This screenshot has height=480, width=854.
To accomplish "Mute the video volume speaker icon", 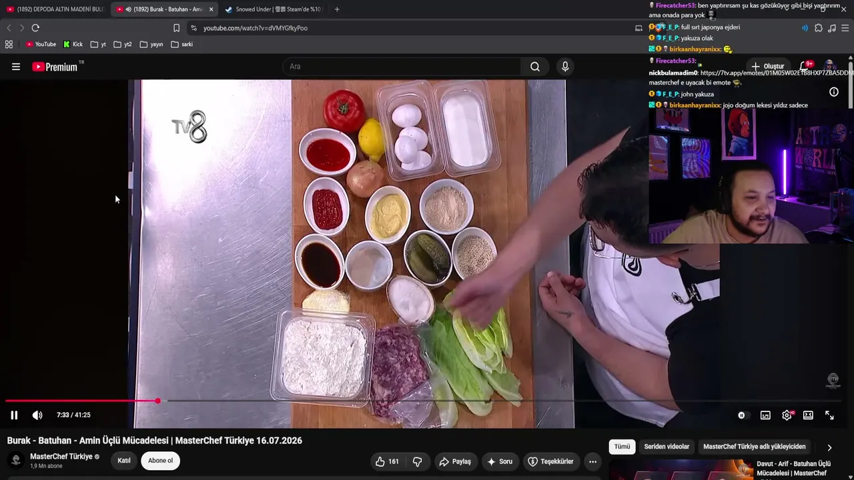I will coord(37,415).
